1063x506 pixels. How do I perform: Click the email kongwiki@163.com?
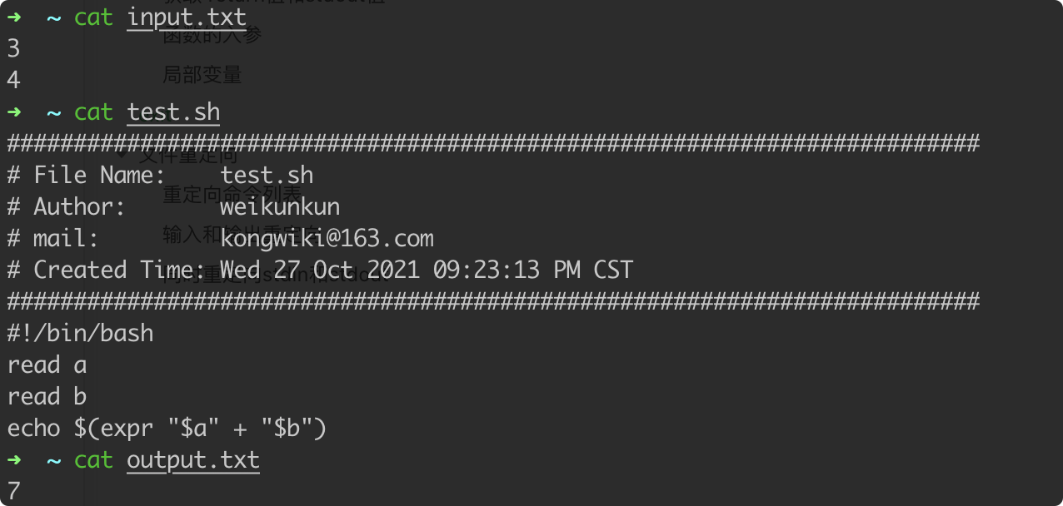[327, 239]
